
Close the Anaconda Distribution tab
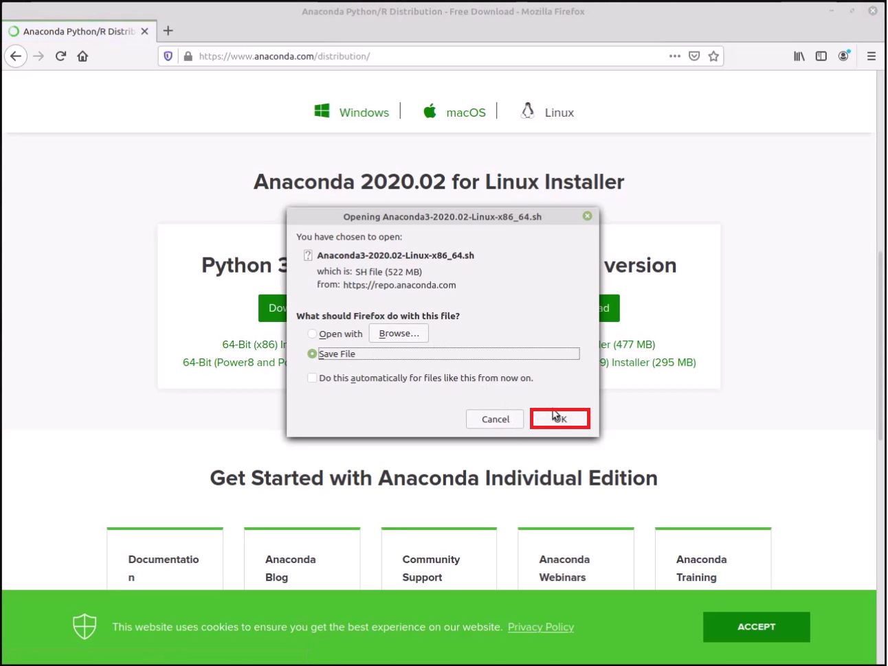(144, 32)
